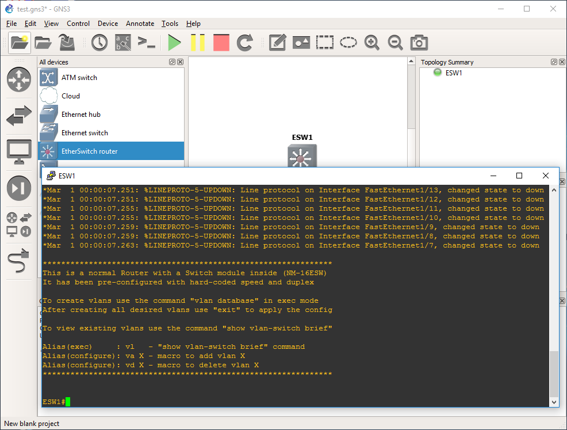Open the Help menu
The height and width of the screenshot is (430, 567).
pos(193,24)
